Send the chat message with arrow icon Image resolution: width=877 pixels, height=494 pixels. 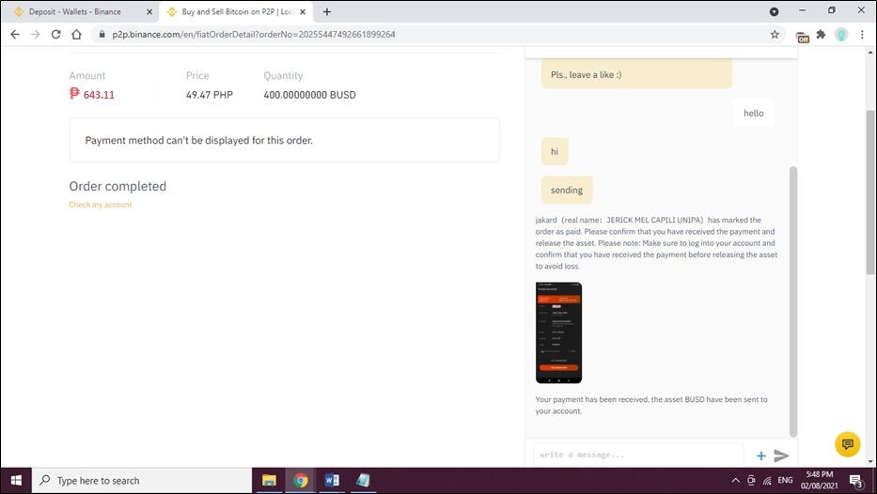pyautogui.click(x=781, y=455)
